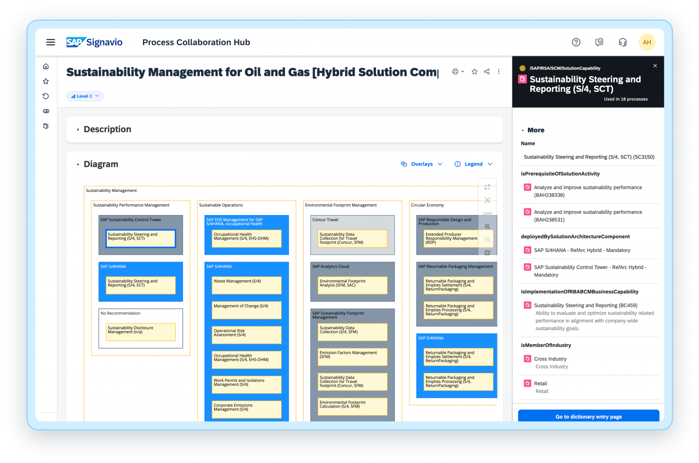Open the Home sidebar icon

46,66
